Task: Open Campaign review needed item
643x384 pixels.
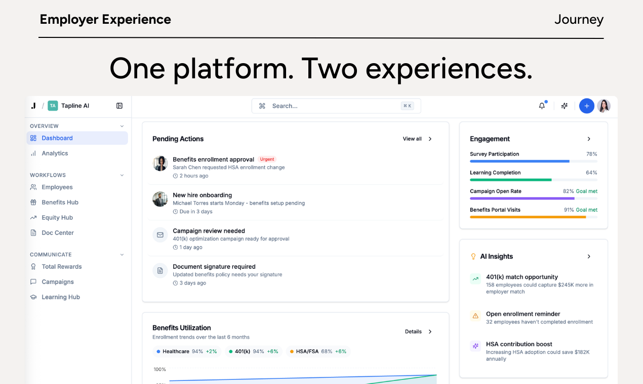Action: click(296, 239)
